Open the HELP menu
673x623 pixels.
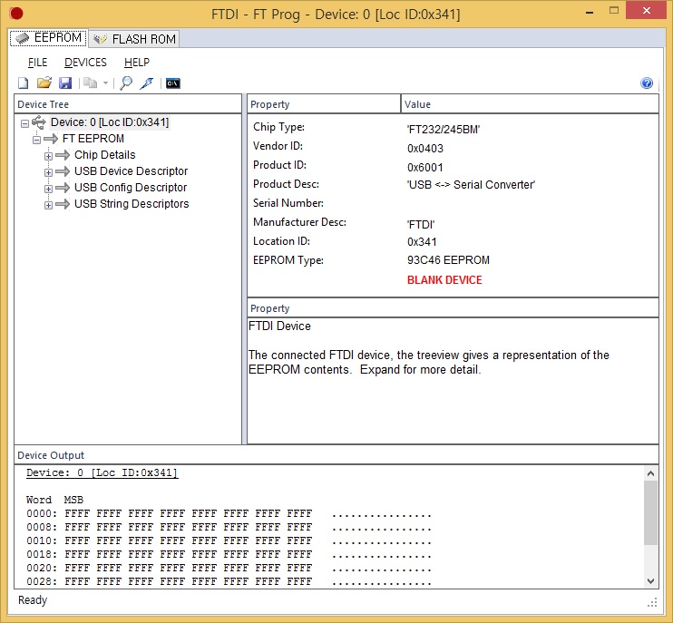[137, 63]
